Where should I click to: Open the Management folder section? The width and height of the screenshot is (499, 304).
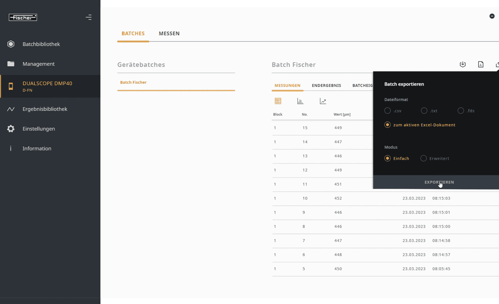(x=39, y=64)
